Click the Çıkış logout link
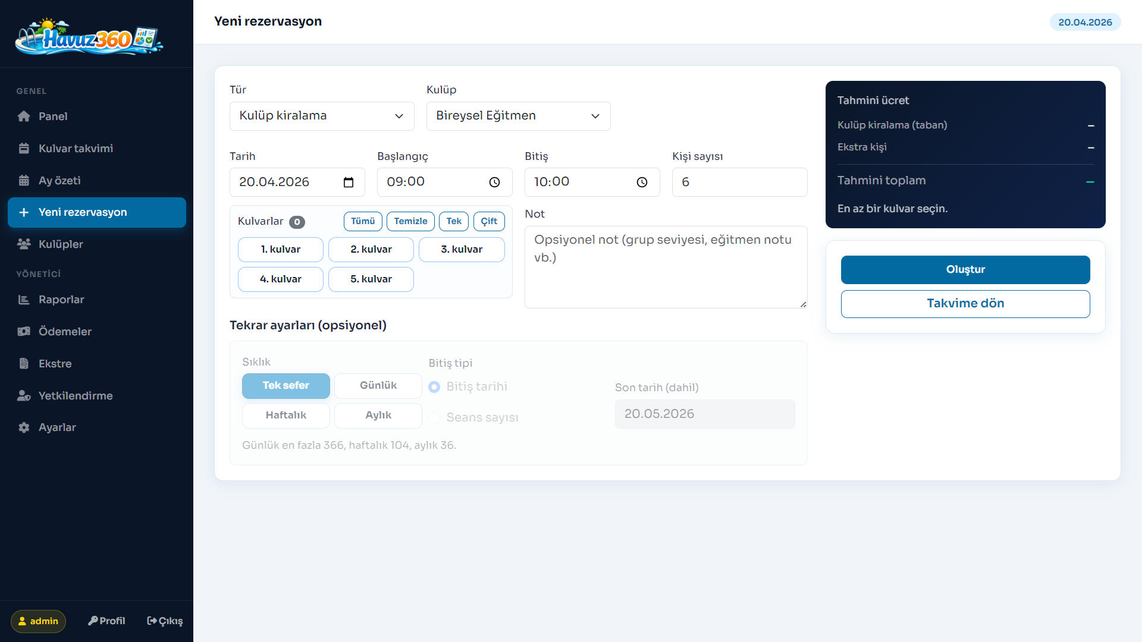1142x642 pixels. click(x=165, y=621)
